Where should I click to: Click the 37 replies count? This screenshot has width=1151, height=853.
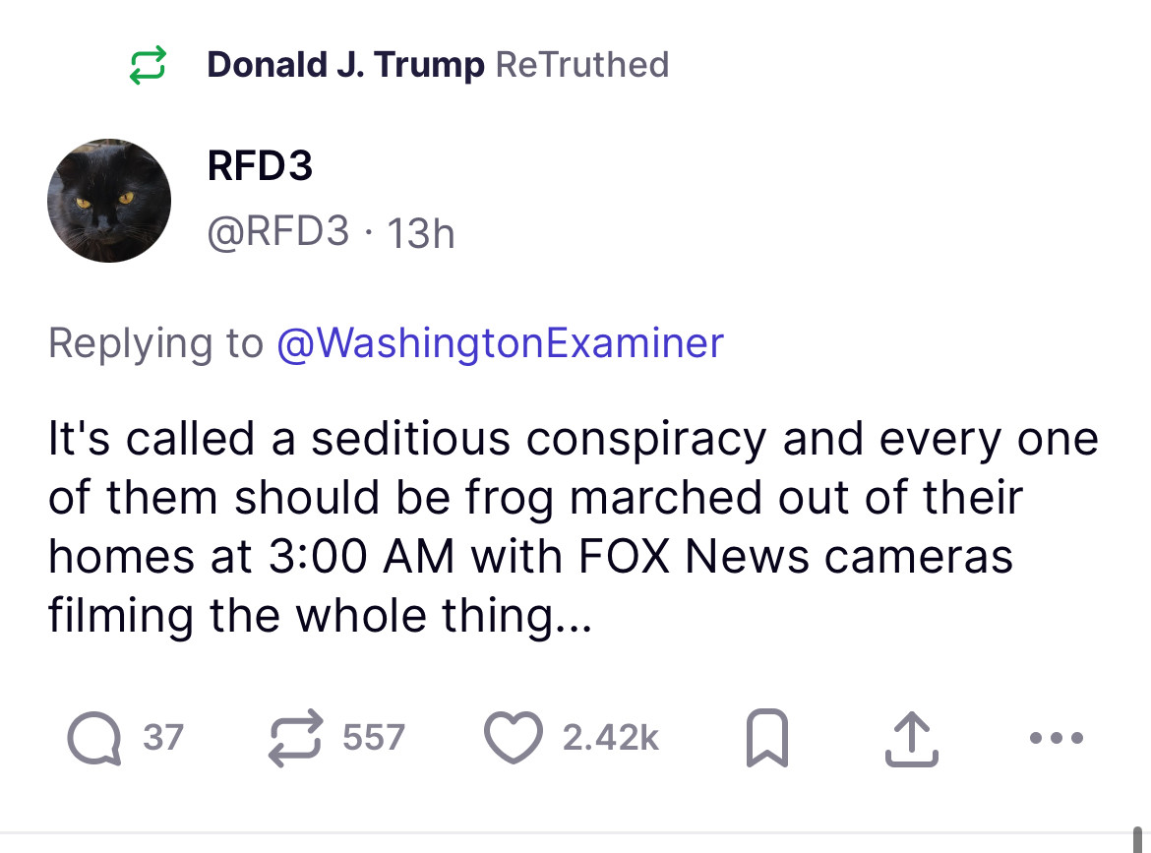(163, 737)
